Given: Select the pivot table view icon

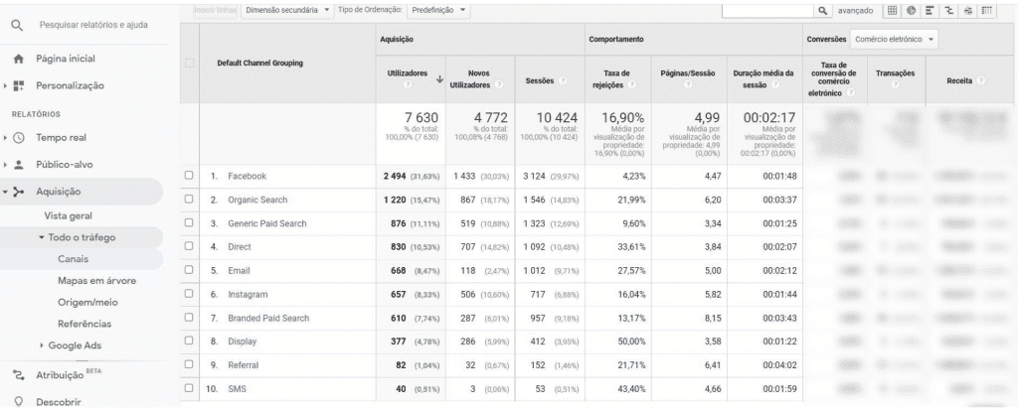Looking at the screenshot, I should click(x=987, y=10).
